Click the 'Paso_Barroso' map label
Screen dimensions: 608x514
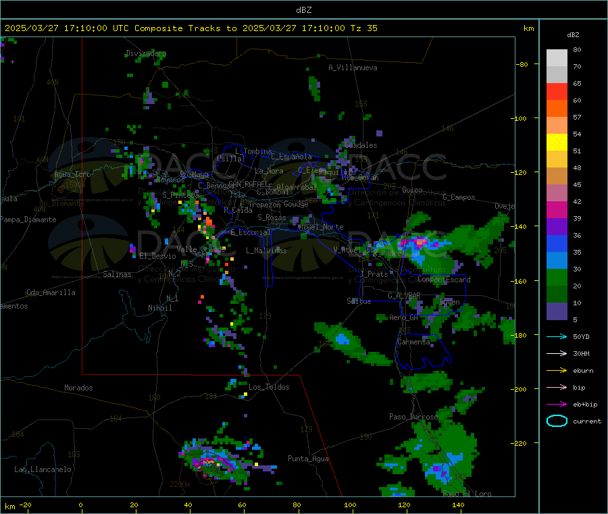coord(413,417)
